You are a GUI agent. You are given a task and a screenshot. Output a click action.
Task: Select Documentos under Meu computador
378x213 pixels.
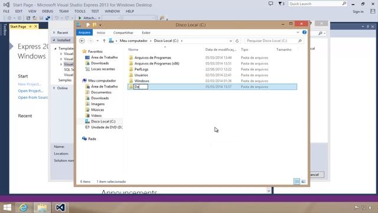pyautogui.click(x=101, y=92)
